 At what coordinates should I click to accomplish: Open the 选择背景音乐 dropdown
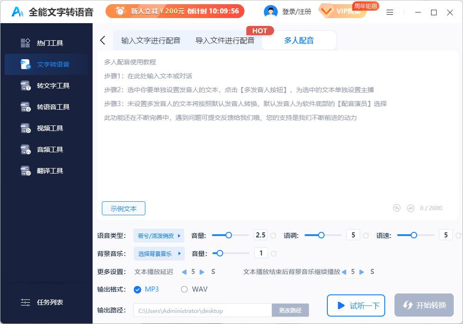[x=159, y=254]
